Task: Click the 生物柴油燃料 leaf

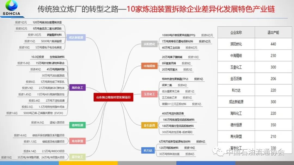Action: tap(57, 57)
